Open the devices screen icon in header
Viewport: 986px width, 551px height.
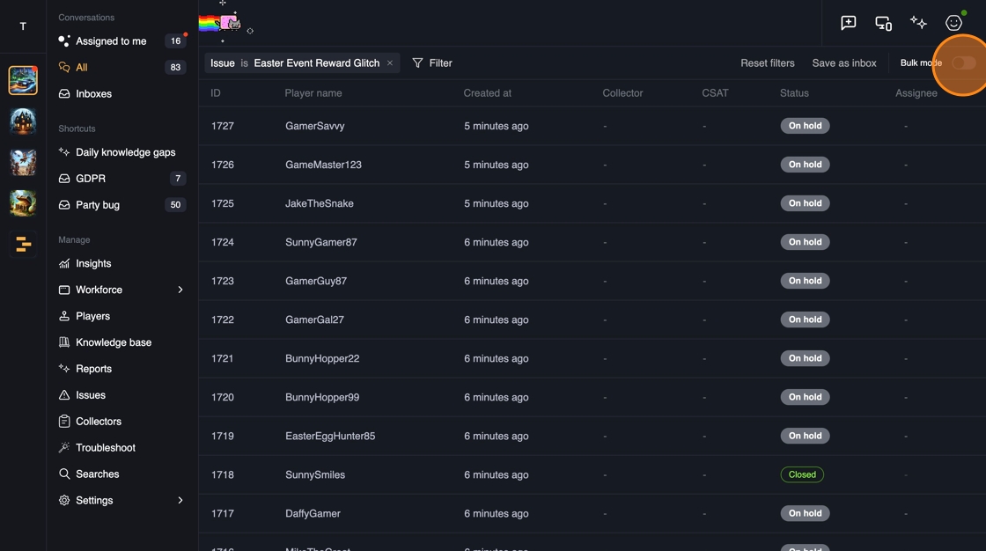click(883, 23)
